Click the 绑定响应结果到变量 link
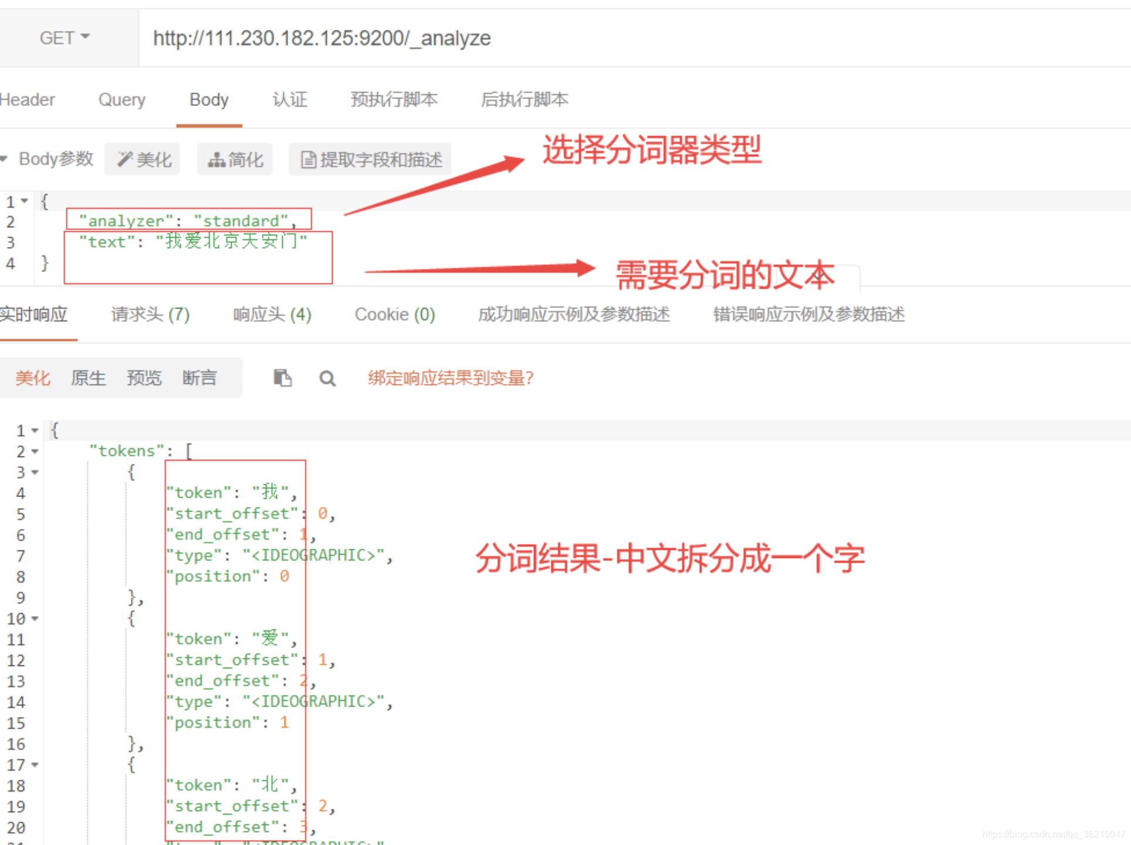 tap(451, 378)
